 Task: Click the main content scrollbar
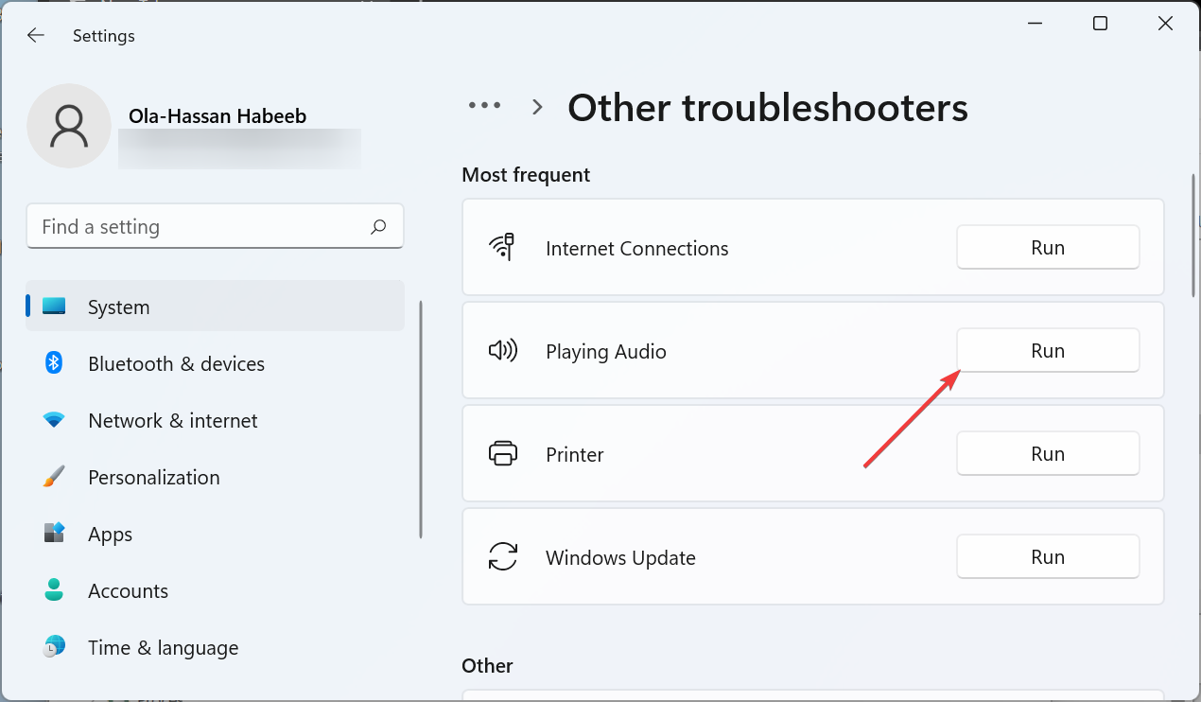(1192, 234)
